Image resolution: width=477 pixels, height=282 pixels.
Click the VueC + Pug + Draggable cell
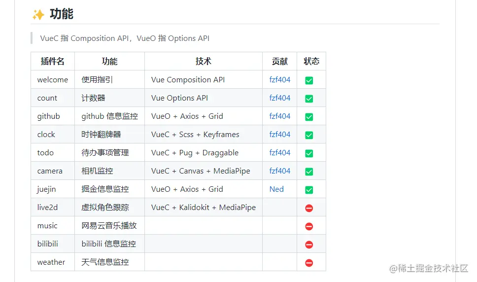204,153
